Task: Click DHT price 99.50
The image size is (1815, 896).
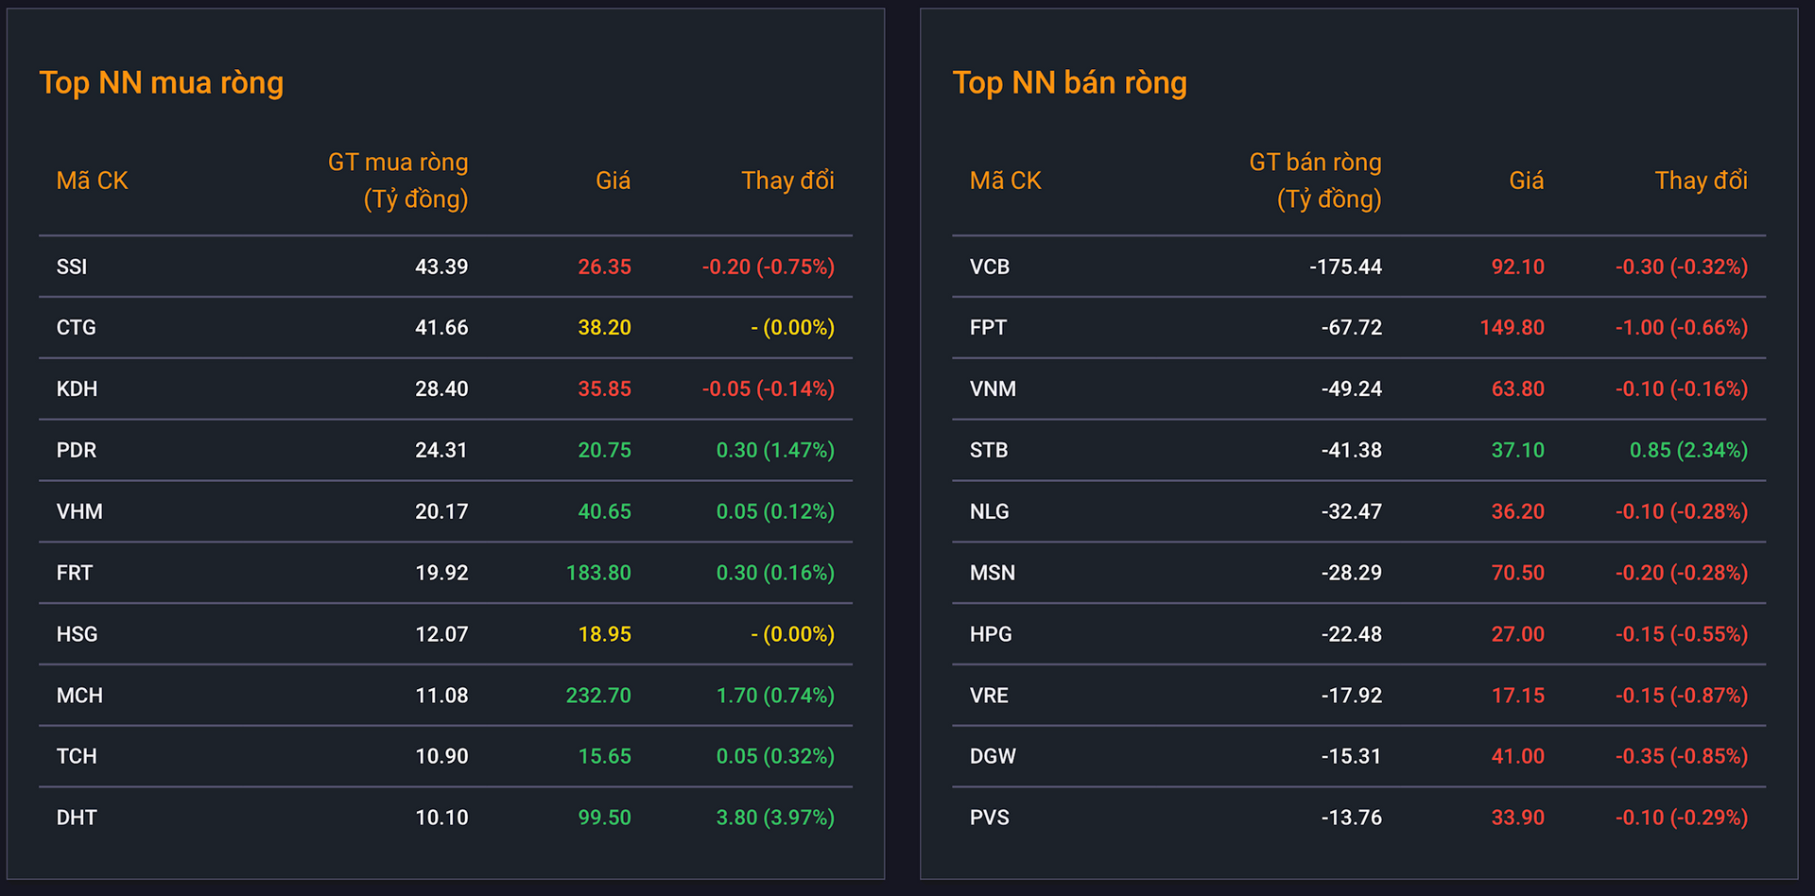Action: (x=604, y=818)
